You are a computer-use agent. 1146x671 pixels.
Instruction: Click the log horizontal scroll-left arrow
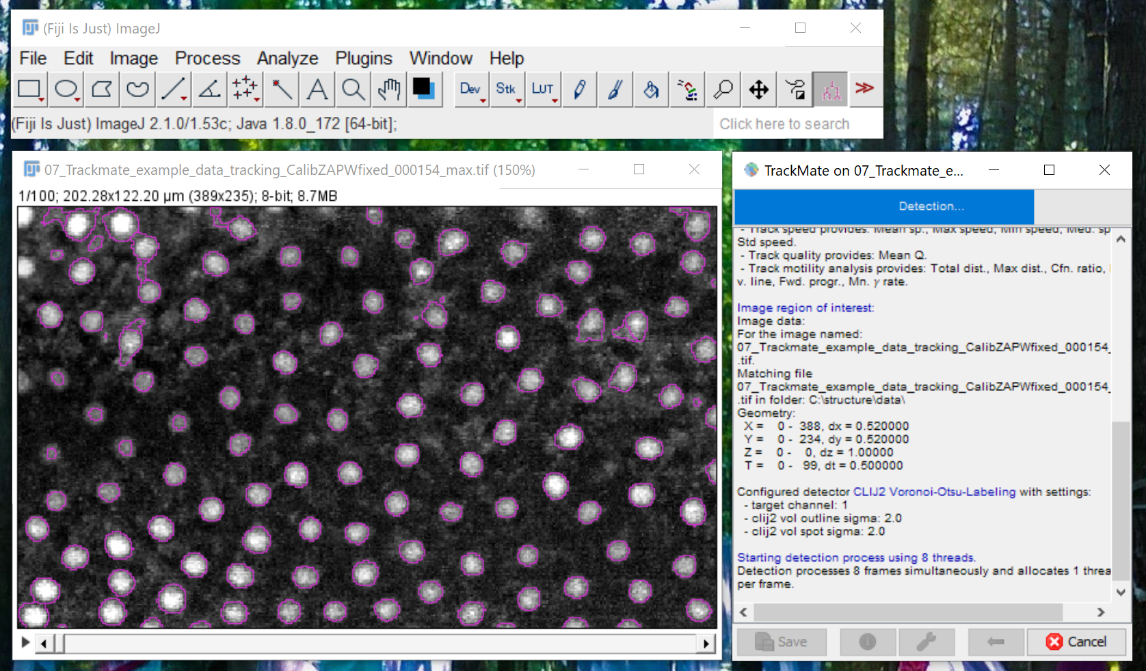pos(744,612)
